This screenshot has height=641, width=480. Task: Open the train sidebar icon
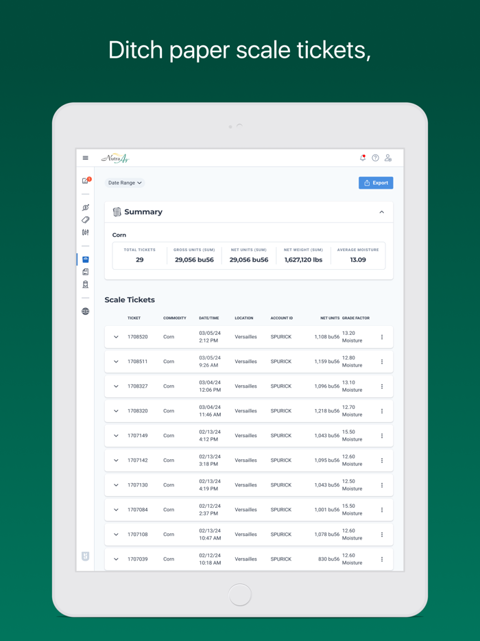point(86,285)
